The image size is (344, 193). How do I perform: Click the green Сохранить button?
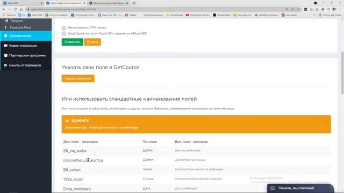tap(72, 42)
